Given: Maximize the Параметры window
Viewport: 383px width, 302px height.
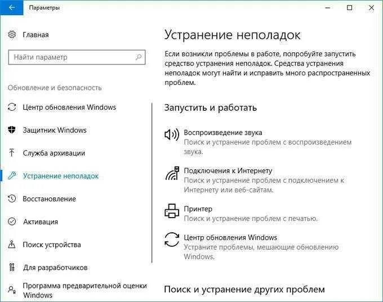Looking at the screenshot, I should (350, 8).
